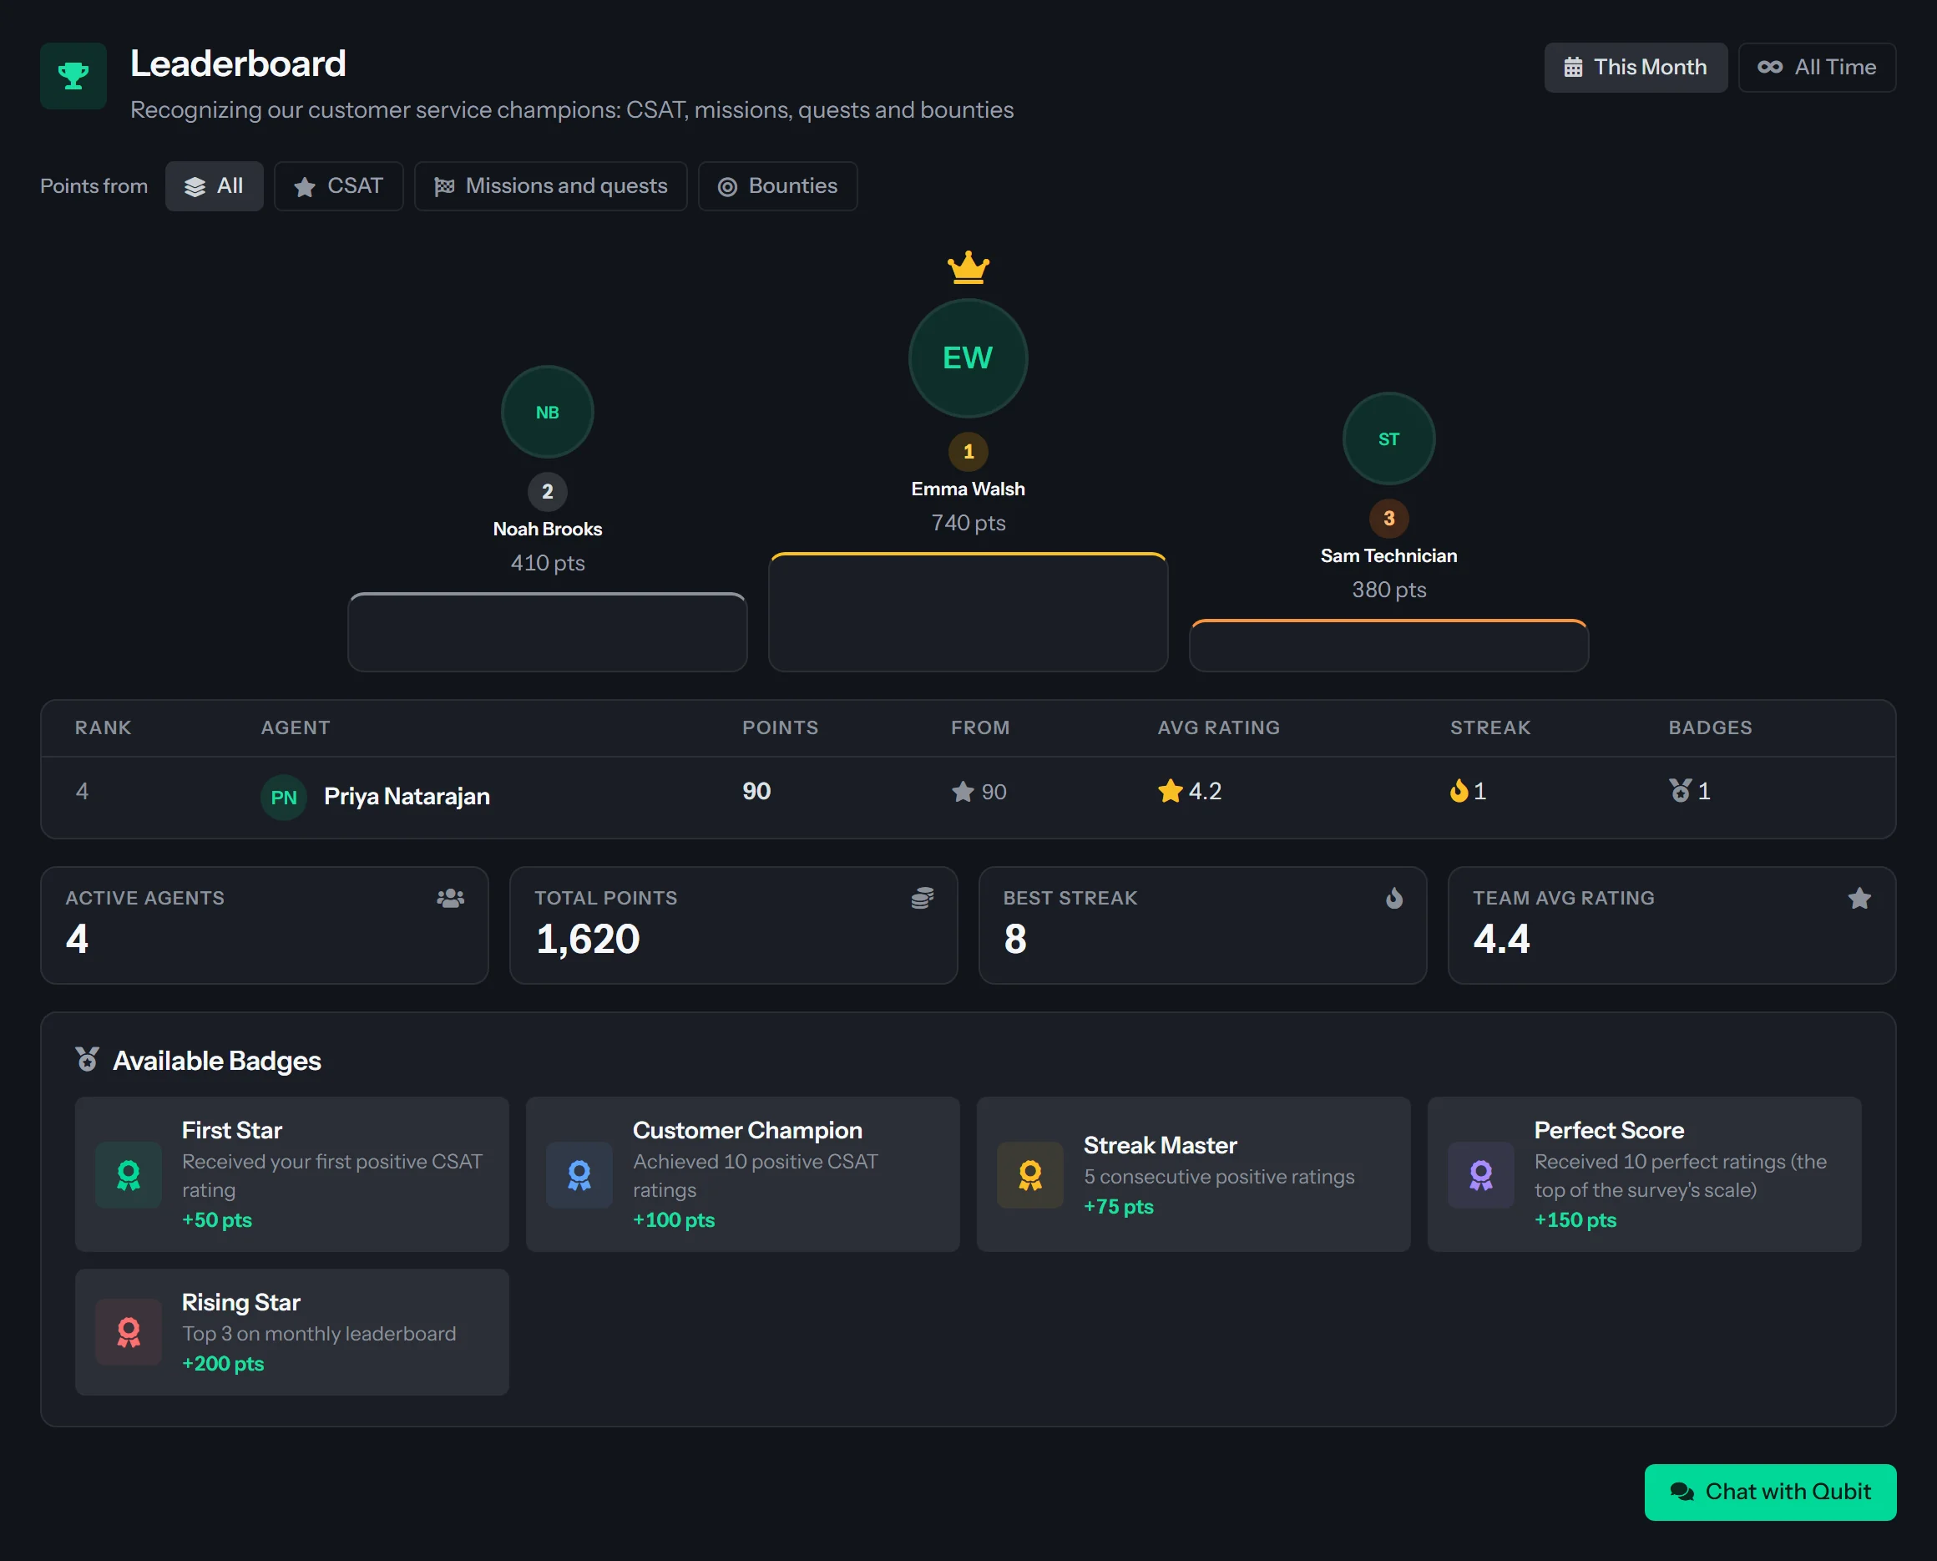1937x1561 pixels.
Task: Click Sam Technician's ST avatar
Action: (x=1388, y=438)
